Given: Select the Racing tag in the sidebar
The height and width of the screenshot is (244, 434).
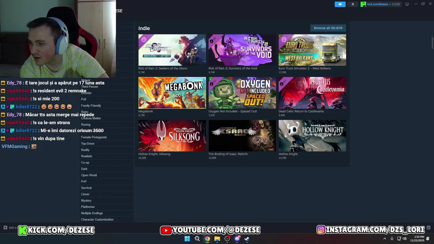Looking at the screenshot, I should point(86,125).
